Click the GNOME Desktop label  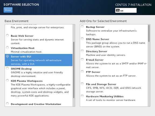coord(21,69)
